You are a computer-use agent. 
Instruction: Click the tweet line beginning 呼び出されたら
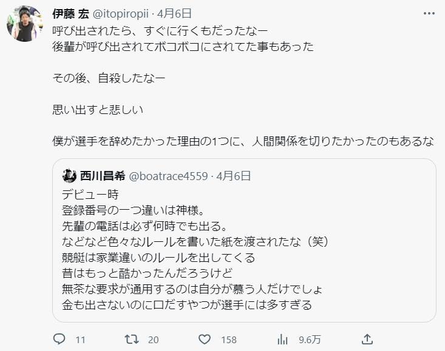pyautogui.click(x=152, y=30)
